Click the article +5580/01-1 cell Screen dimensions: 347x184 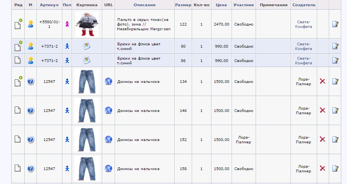click(x=49, y=24)
